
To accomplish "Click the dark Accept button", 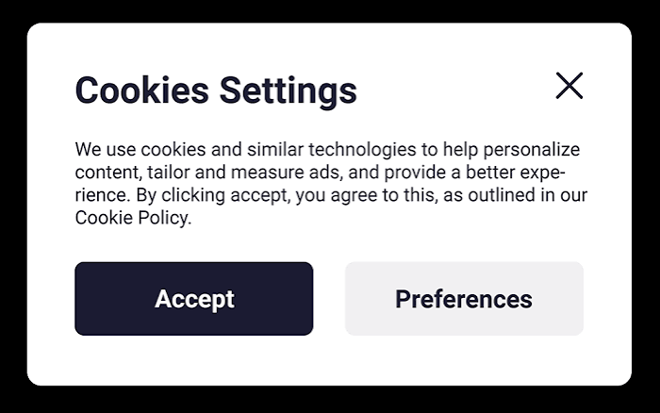I will coord(194,299).
